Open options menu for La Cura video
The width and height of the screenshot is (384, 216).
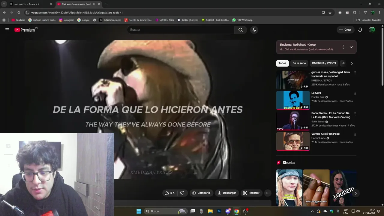(x=355, y=94)
